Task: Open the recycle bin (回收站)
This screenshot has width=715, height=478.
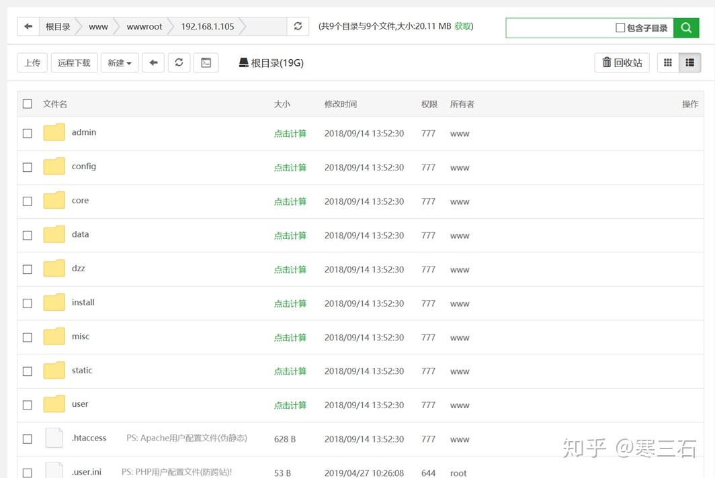Action: pos(622,63)
